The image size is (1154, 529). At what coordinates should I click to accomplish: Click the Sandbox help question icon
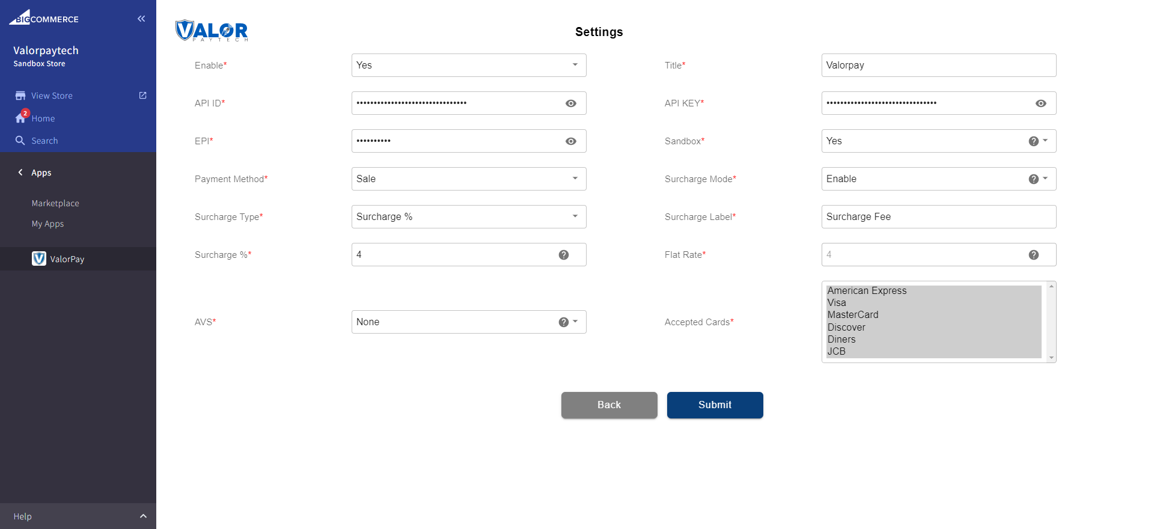pyautogui.click(x=1034, y=141)
